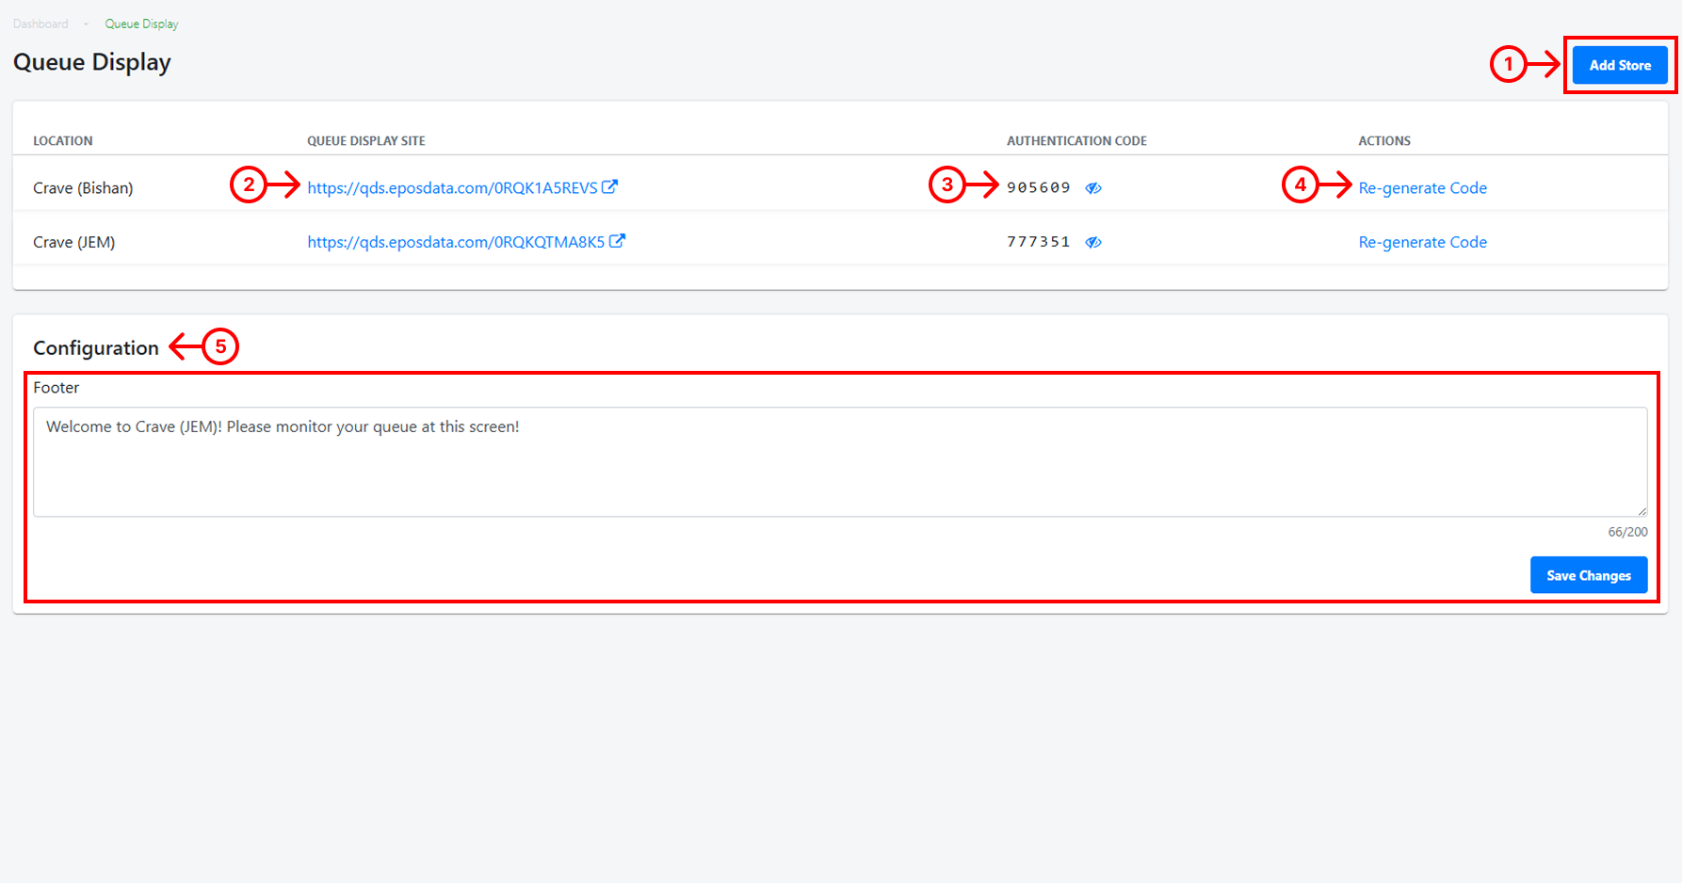Viewport: 1682px width, 883px height.
Task: Select the Queue Display breadcrumb item
Action: 141,24
